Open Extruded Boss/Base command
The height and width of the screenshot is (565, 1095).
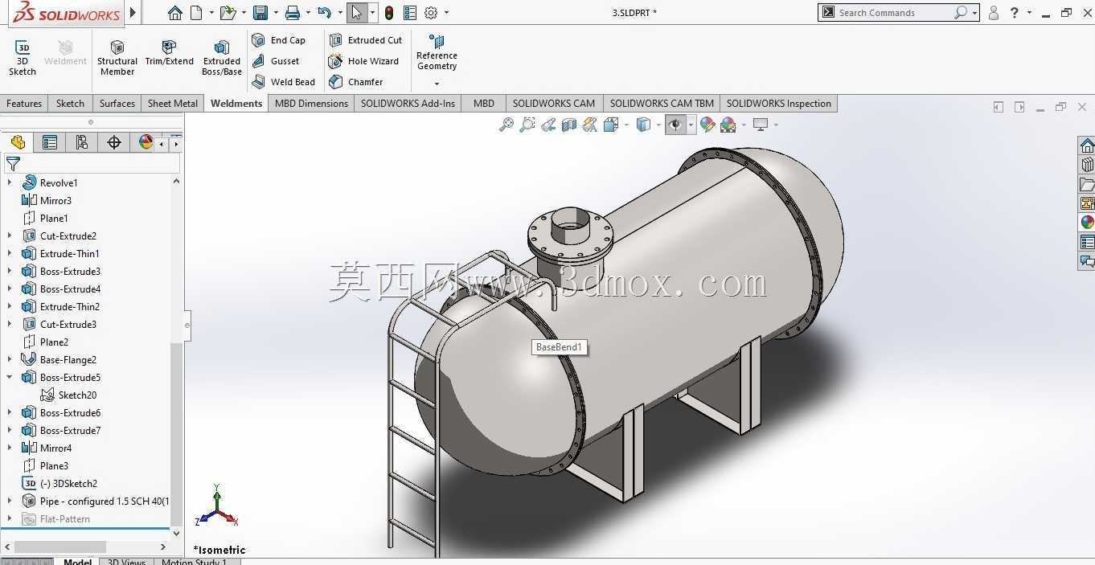[x=222, y=58]
